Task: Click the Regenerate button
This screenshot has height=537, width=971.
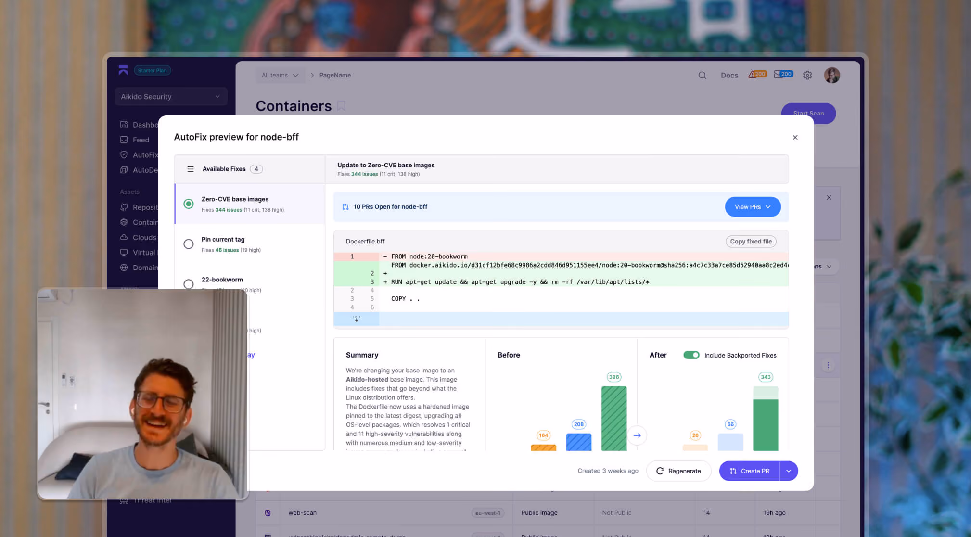Action: pyautogui.click(x=678, y=471)
